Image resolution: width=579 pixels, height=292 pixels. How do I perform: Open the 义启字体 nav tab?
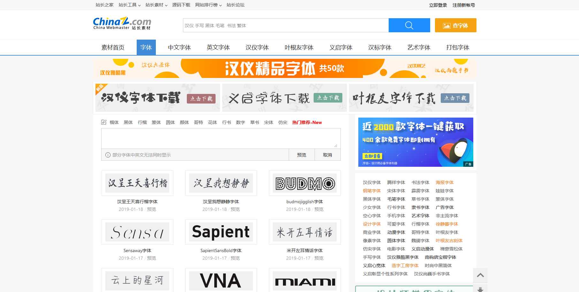point(341,48)
